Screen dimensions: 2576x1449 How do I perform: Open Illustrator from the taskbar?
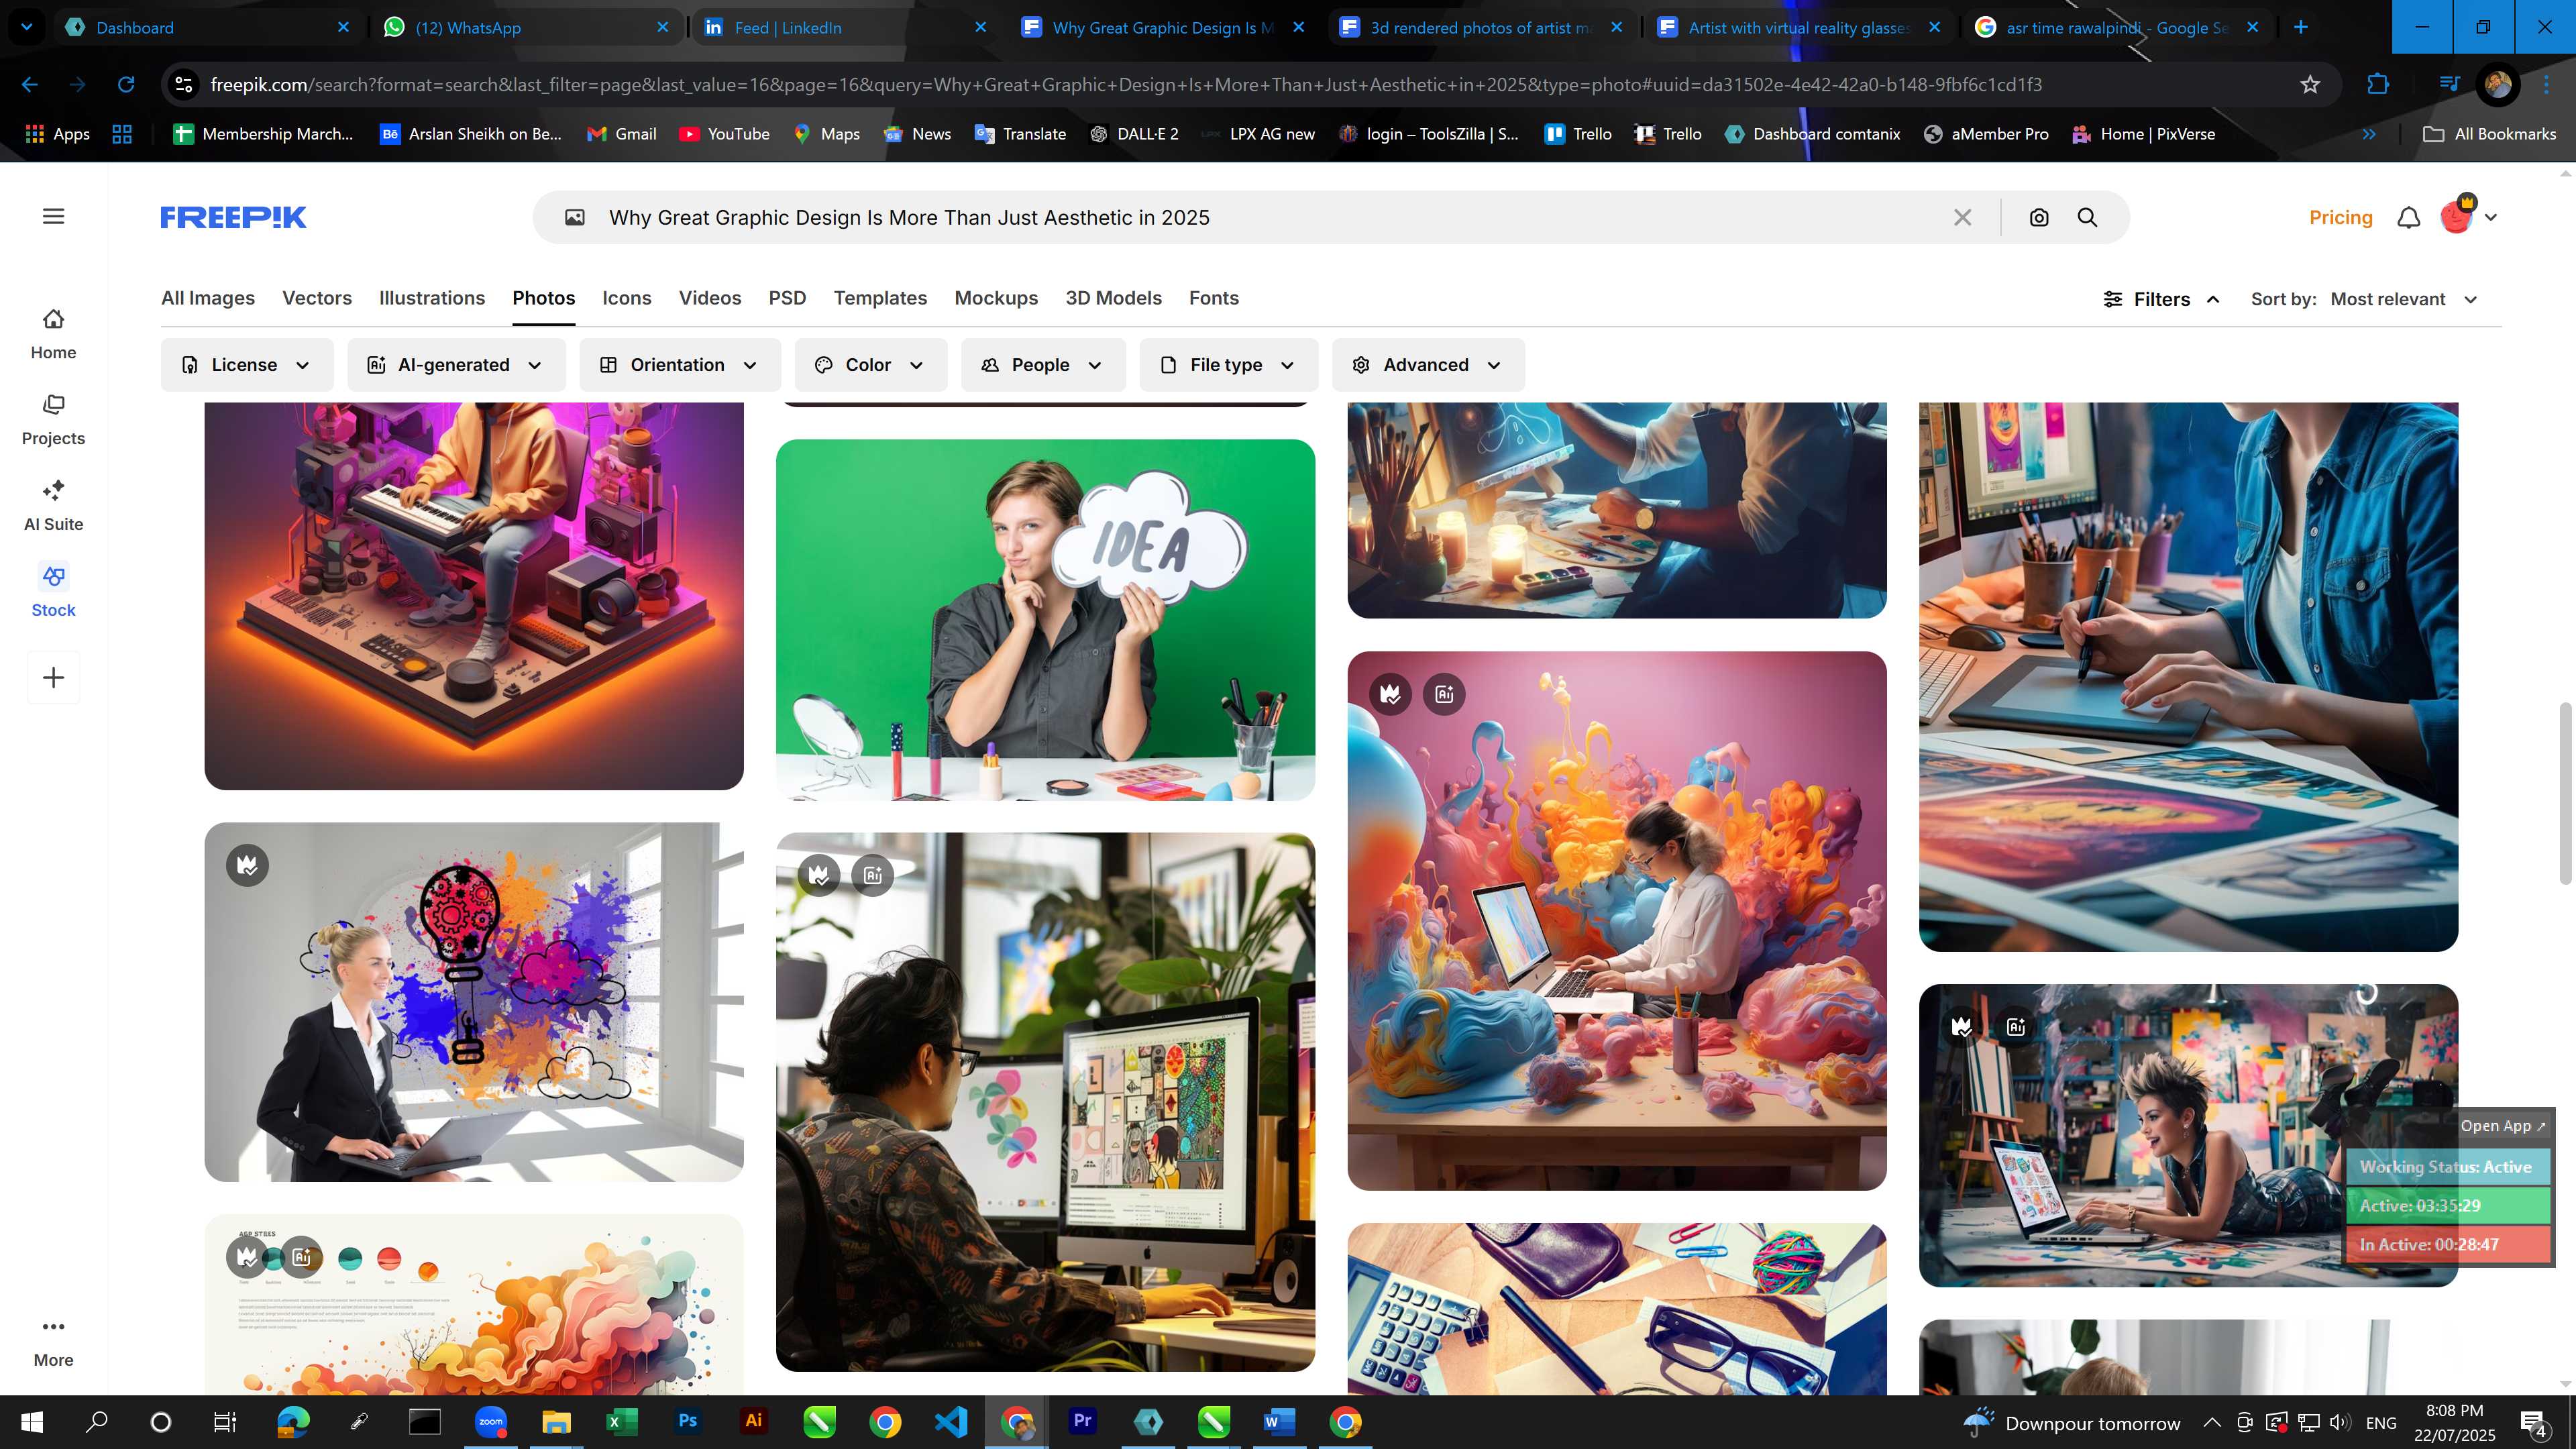coord(754,1421)
